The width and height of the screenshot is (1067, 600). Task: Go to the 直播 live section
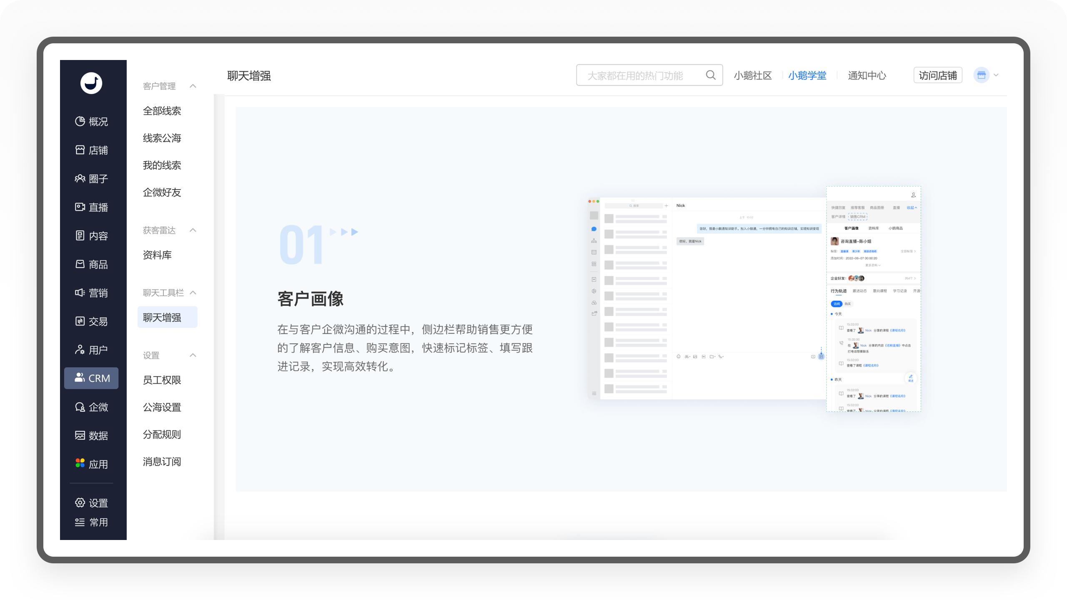tap(91, 207)
